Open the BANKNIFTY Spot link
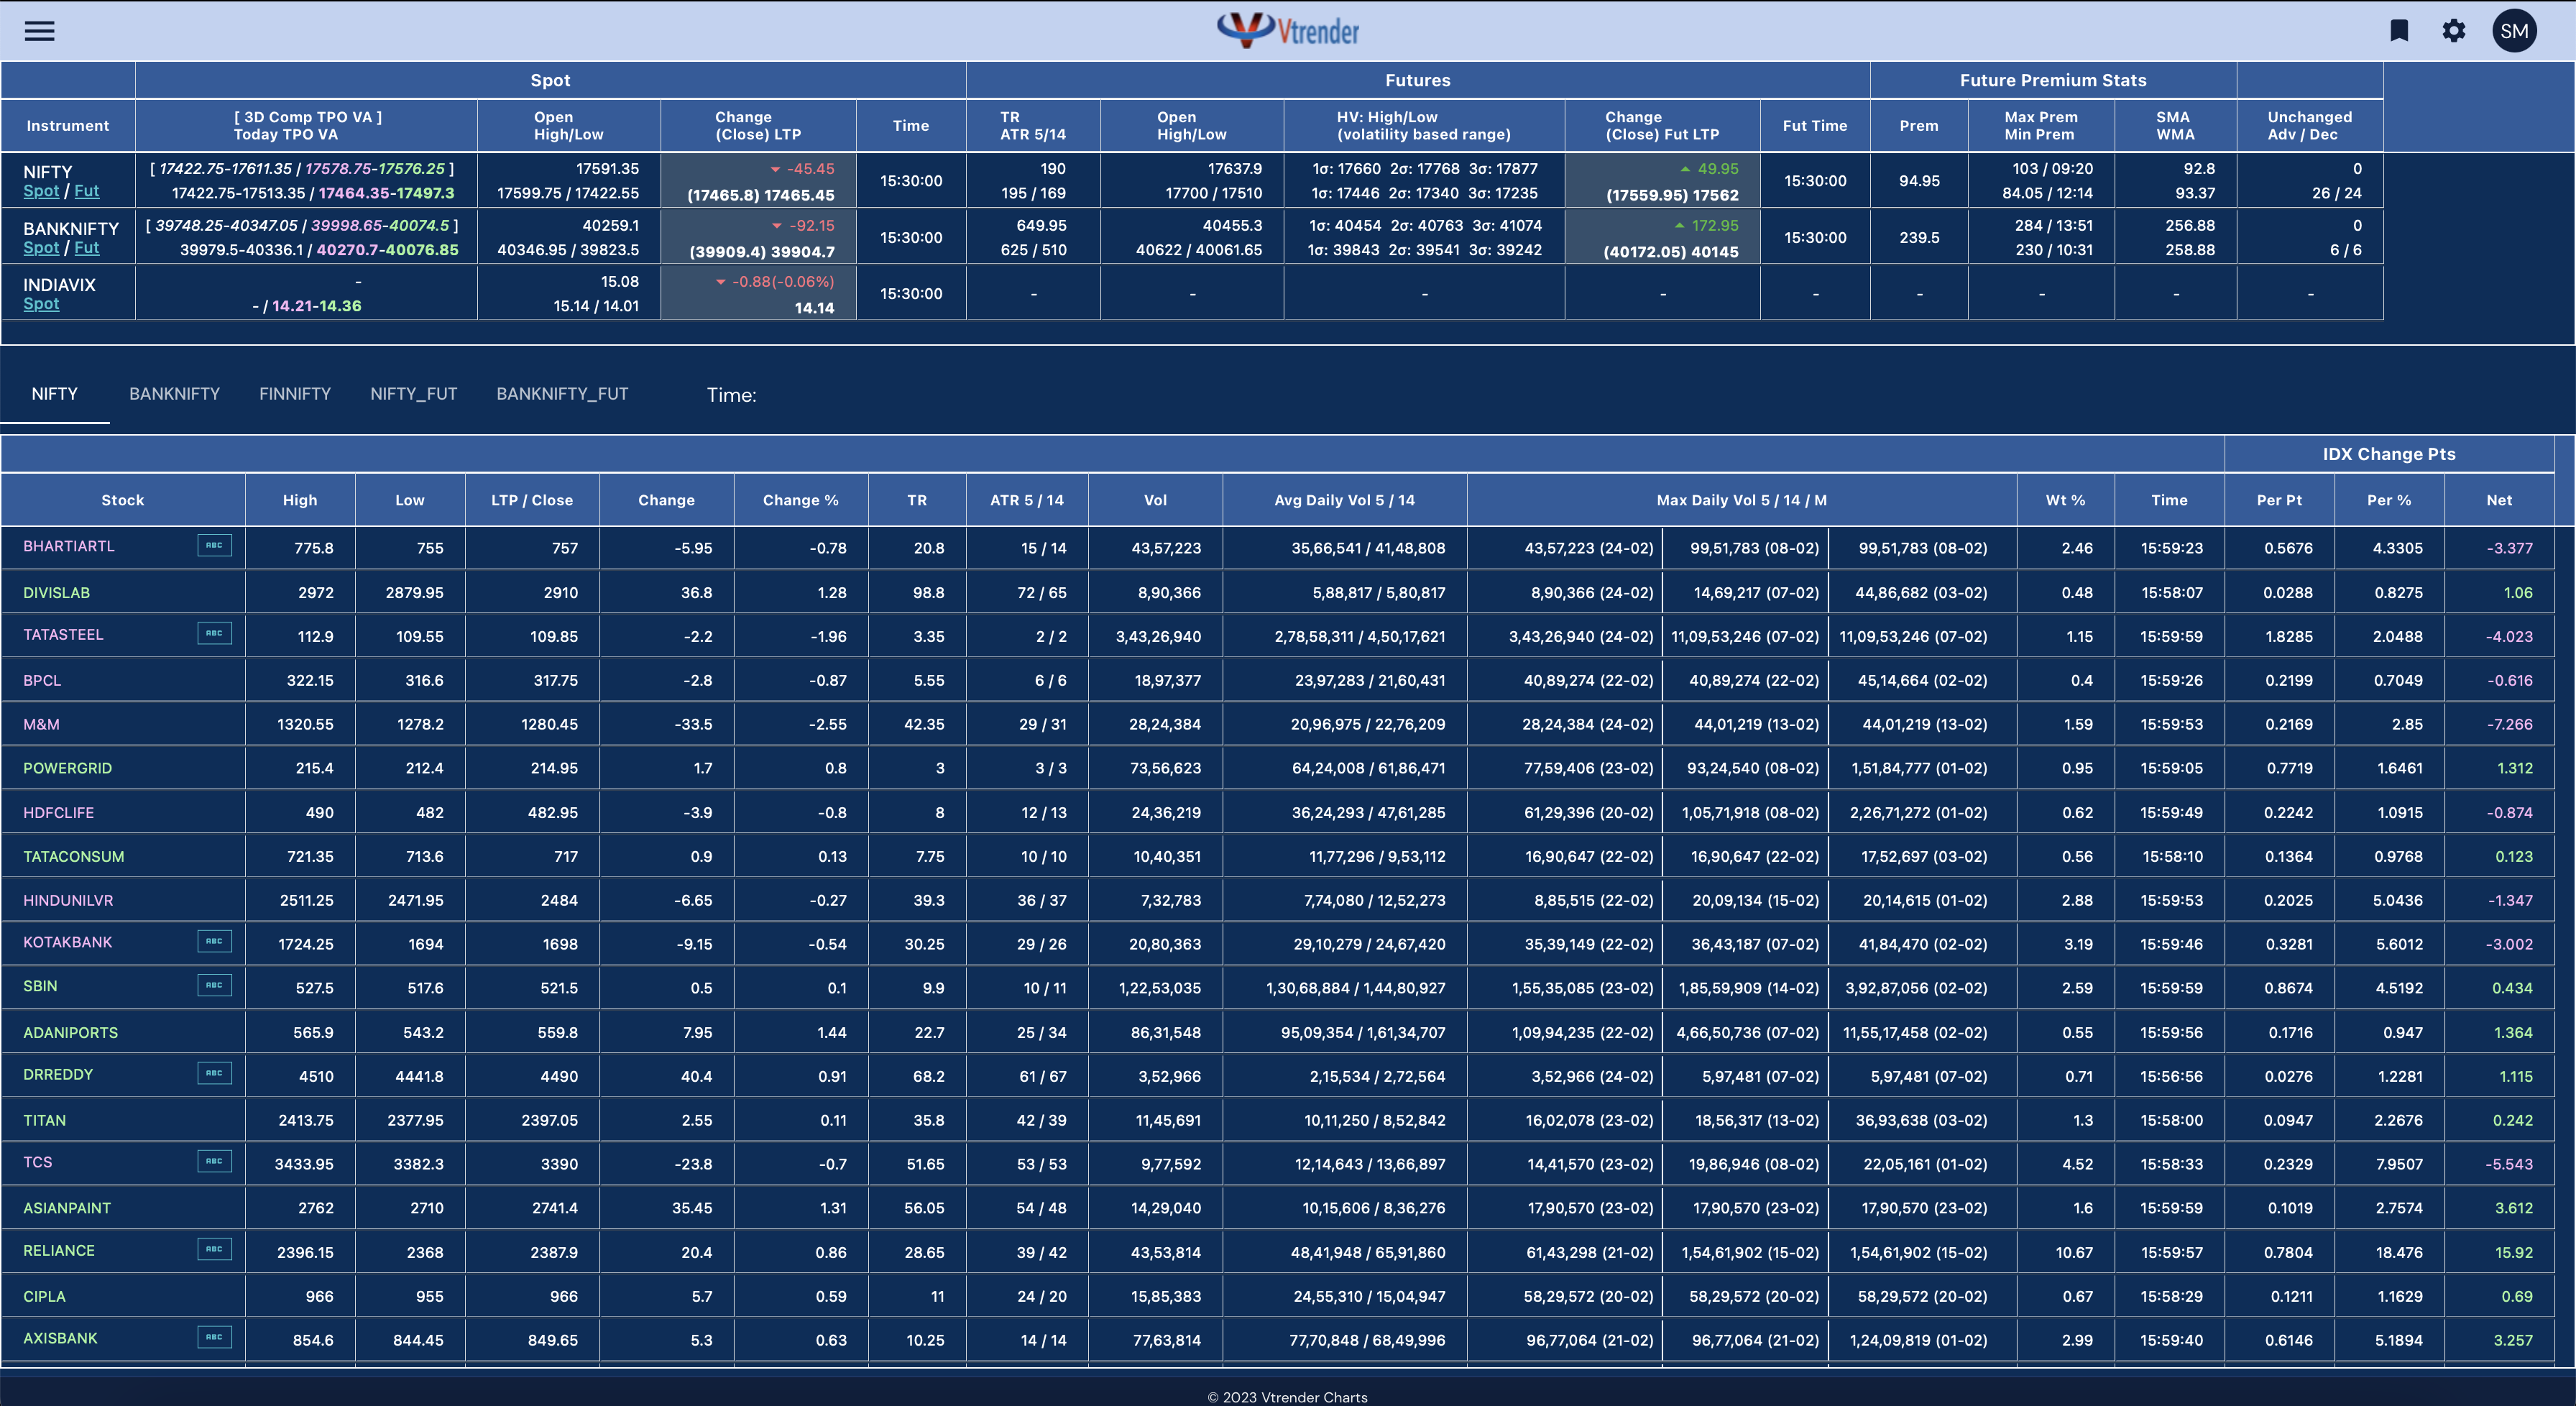 tap(41, 248)
